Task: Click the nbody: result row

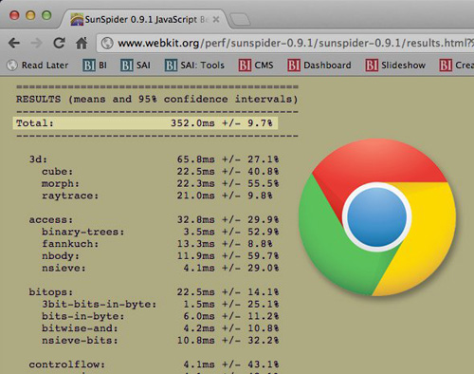Action: tap(160, 255)
